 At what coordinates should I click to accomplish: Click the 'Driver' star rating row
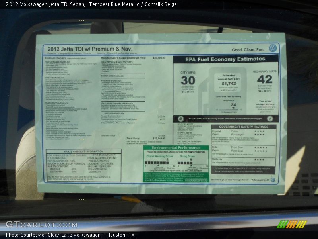click(x=248, y=131)
